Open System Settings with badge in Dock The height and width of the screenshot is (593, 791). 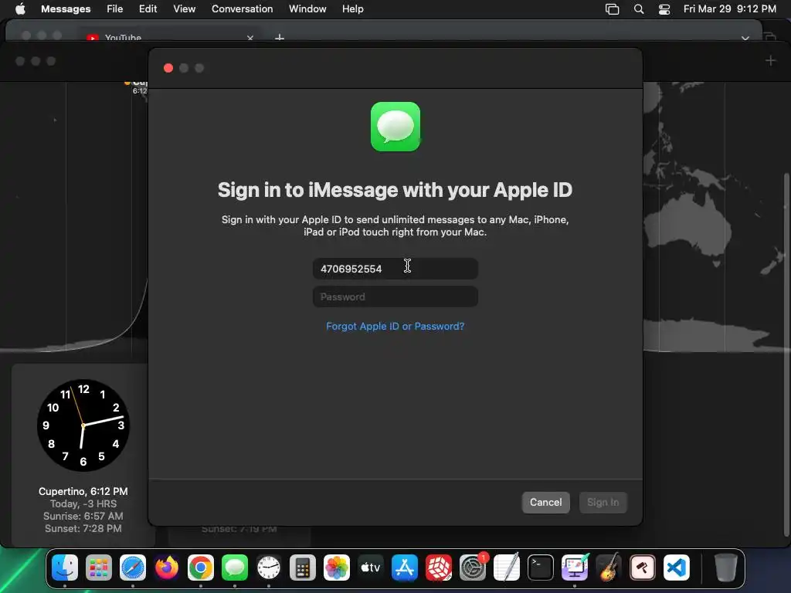(x=472, y=568)
